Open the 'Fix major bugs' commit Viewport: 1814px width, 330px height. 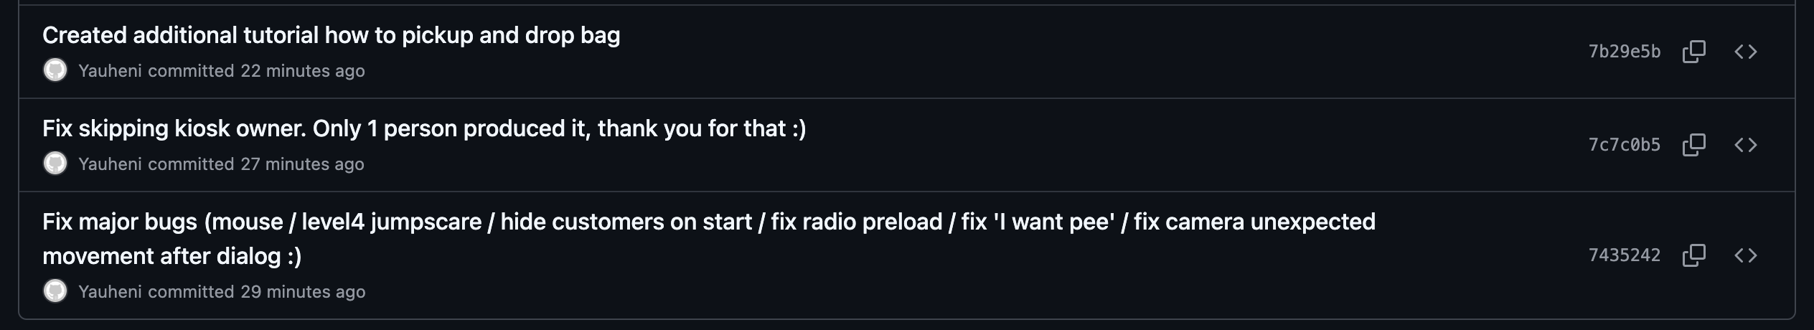709,239
